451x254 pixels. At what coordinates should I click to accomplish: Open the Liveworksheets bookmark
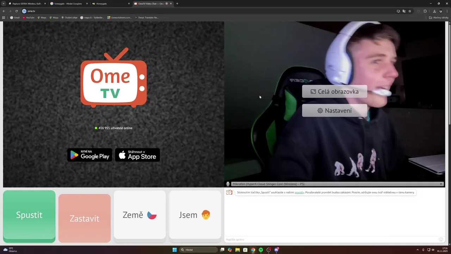pos(119,17)
